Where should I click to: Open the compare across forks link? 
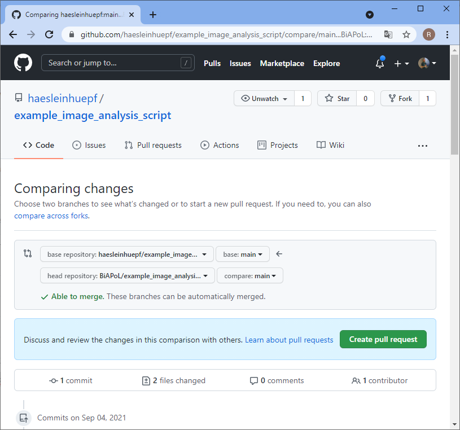(51, 216)
